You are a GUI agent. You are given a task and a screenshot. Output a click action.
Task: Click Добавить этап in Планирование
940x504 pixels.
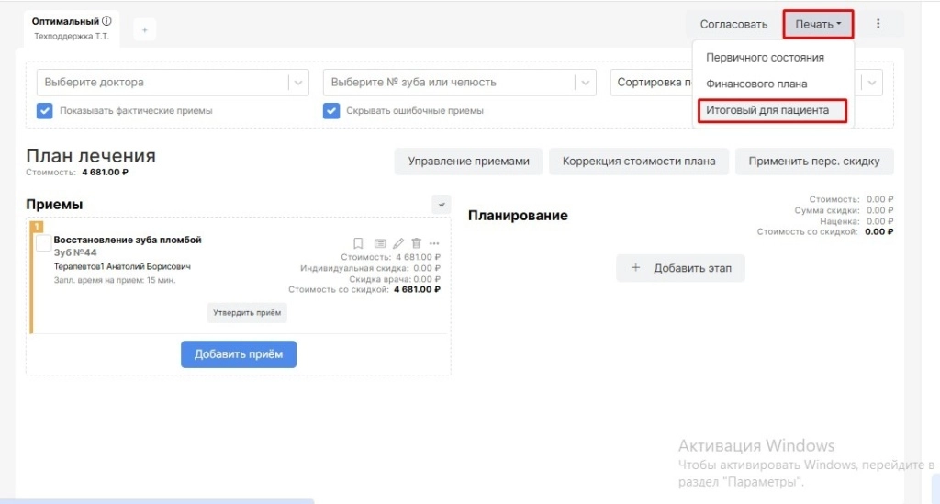pos(680,268)
